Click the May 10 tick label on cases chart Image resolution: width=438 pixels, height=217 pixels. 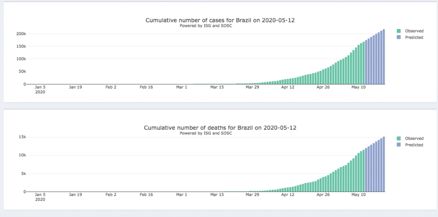pos(358,87)
